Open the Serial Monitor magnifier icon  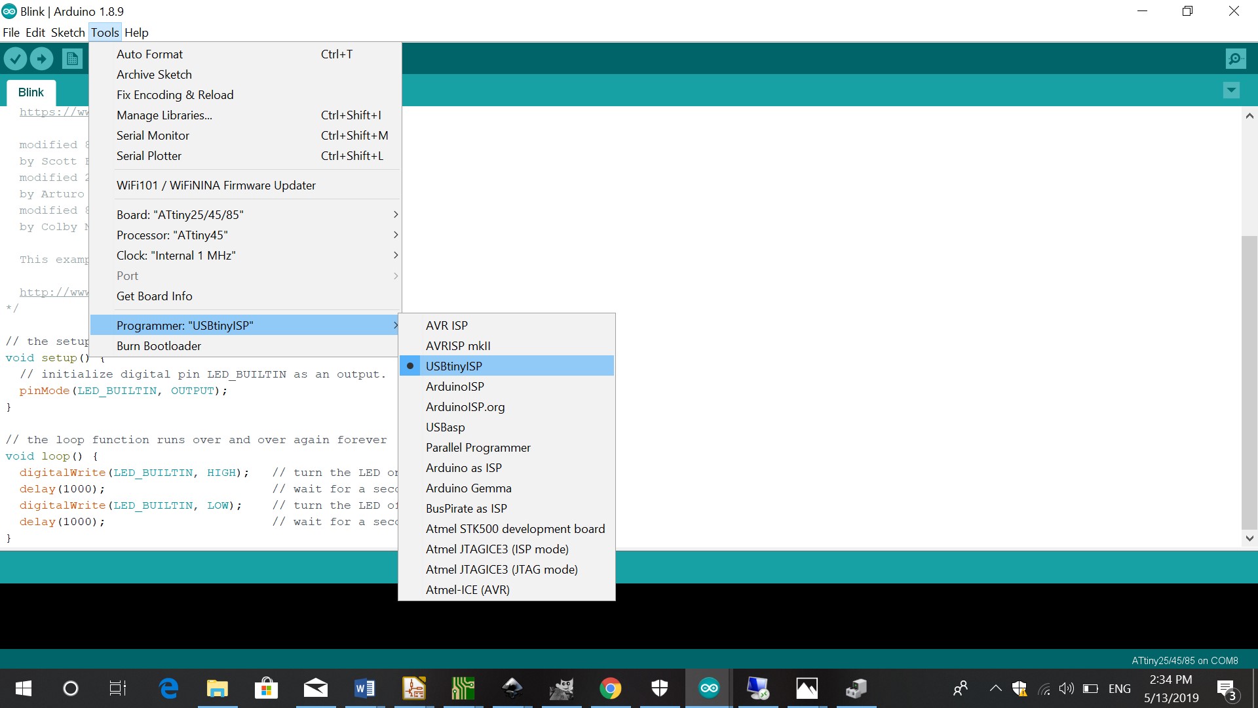click(x=1235, y=59)
